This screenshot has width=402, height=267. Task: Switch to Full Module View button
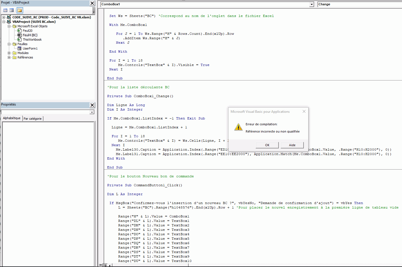pos(105,265)
